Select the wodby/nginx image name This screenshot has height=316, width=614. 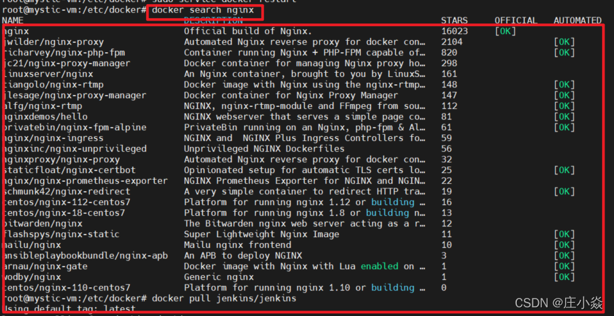pyautogui.click(x=31, y=277)
